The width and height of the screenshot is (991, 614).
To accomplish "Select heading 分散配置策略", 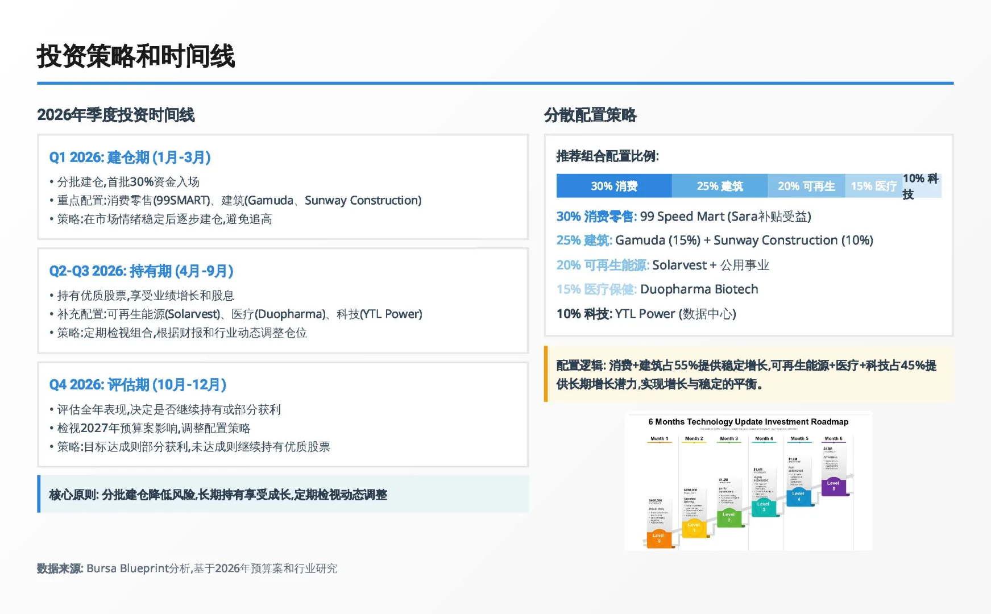I will pos(590,115).
